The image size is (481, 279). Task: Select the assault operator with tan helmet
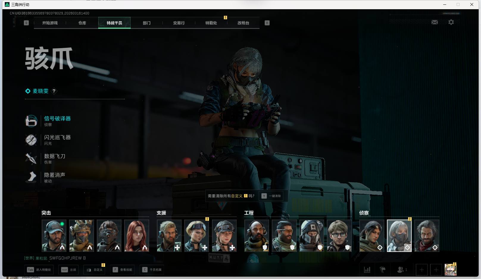[82, 236]
